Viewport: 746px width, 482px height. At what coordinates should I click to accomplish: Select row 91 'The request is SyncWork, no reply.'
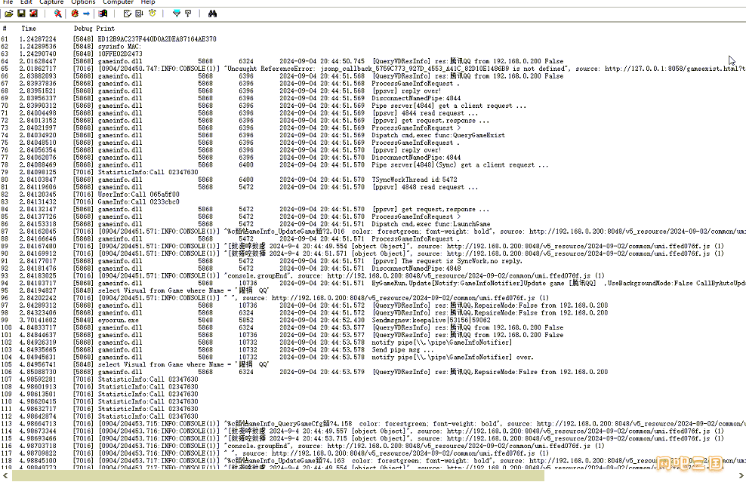coord(373,261)
